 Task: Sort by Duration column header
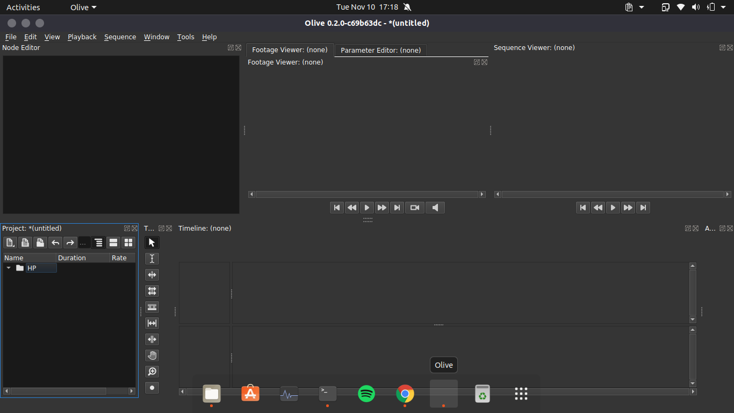(x=83, y=258)
